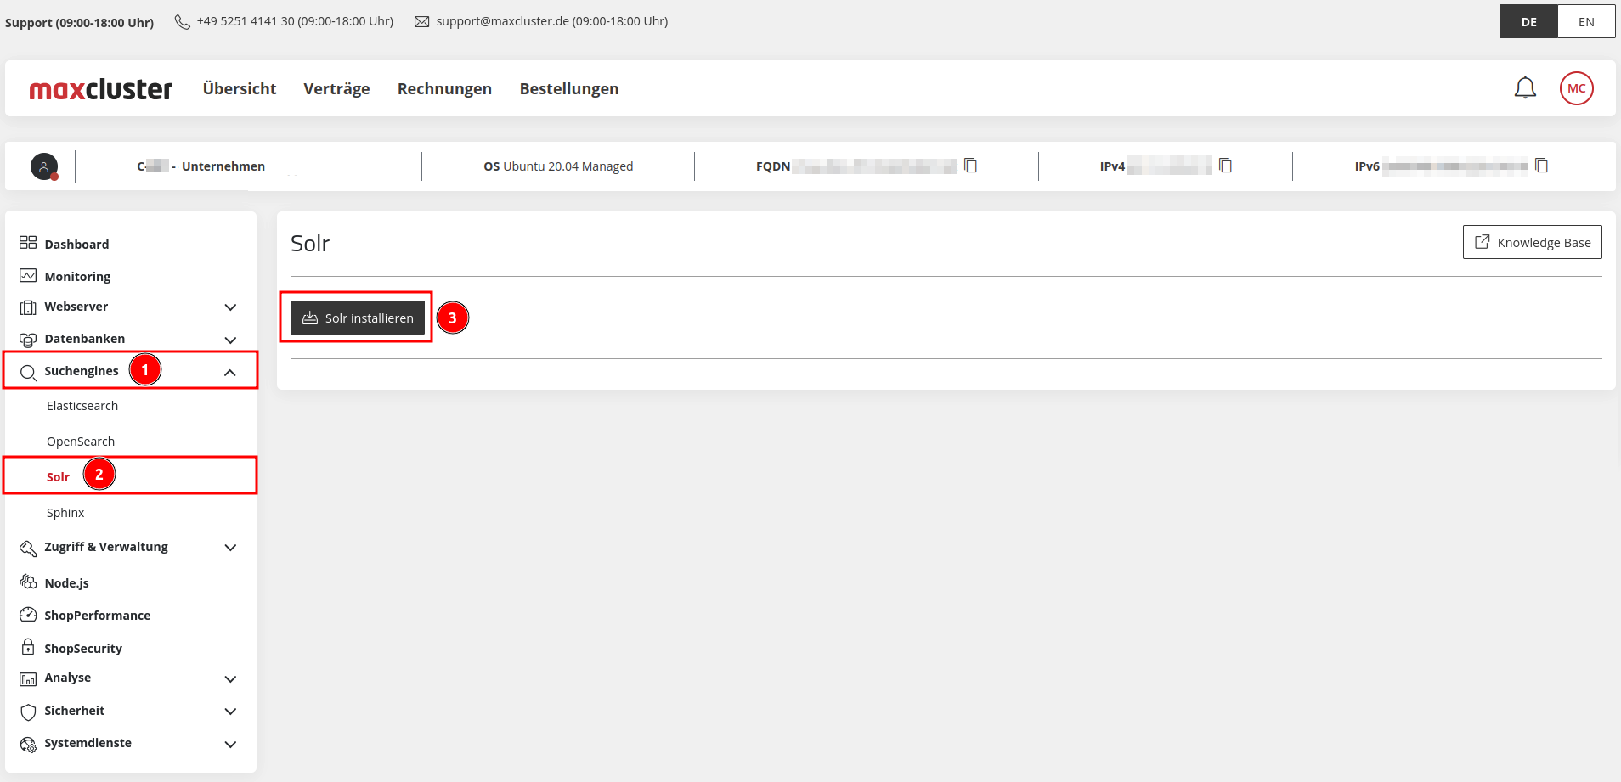The height and width of the screenshot is (782, 1621).
Task: Open the notifications bell icon
Action: click(x=1525, y=88)
